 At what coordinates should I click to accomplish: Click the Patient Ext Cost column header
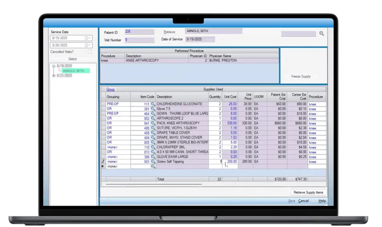coord(277,97)
